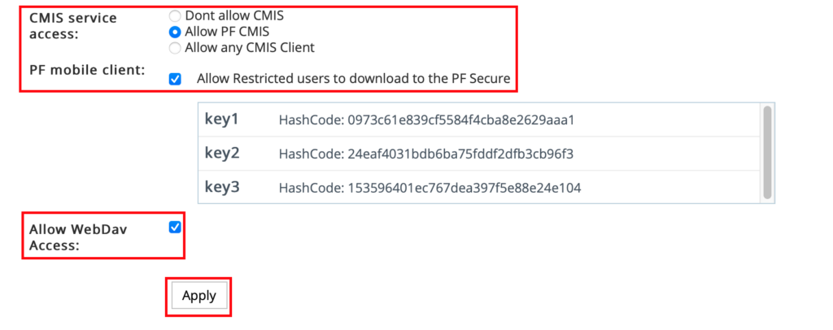Select the key2 name in the list
Viewport: 833px width, 330px height.
pos(221,154)
